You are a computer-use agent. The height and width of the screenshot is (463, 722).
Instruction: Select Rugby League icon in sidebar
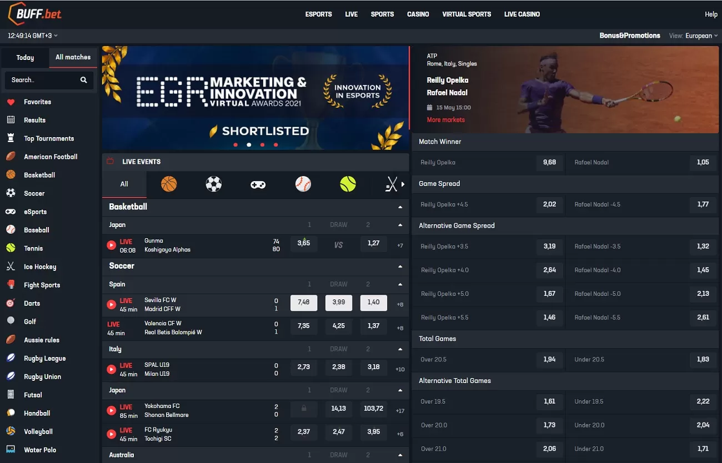(11, 358)
